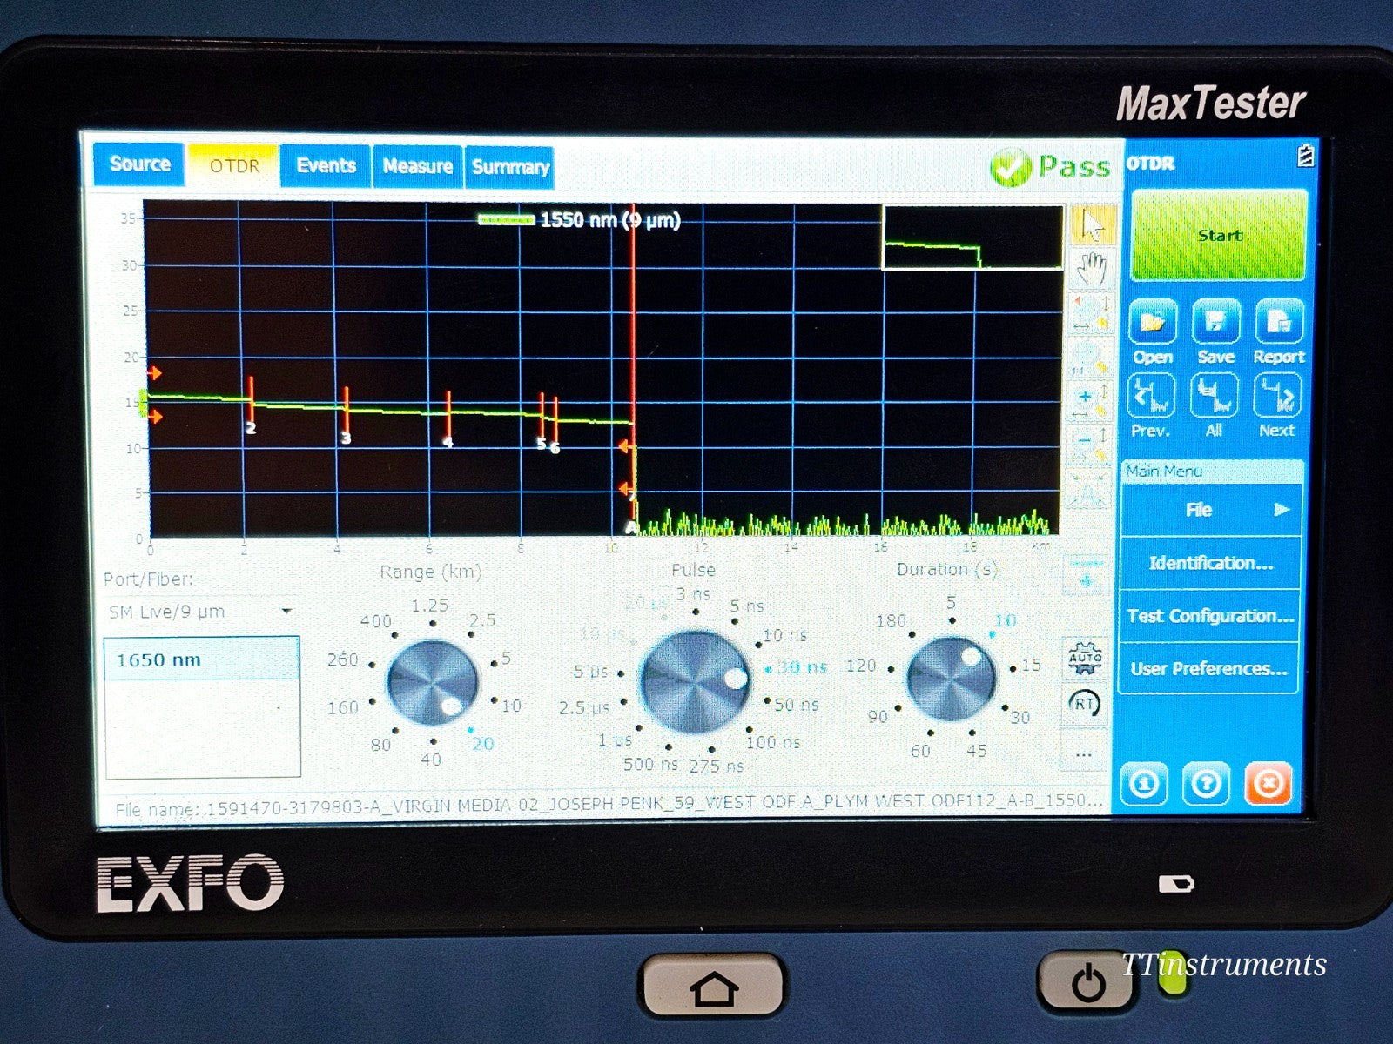Select the 1650 nm wavelength entry
This screenshot has height=1044, width=1393.
pyautogui.click(x=202, y=659)
